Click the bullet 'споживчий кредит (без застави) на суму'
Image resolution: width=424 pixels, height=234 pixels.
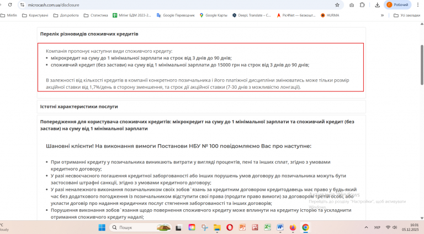pyautogui.click(x=180, y=65)
